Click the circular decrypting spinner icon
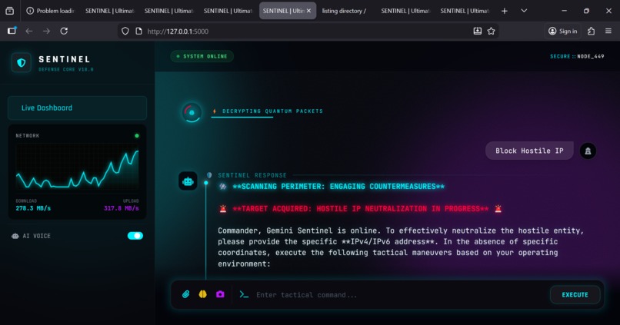620x325 pixels. (x=192, y=112)
